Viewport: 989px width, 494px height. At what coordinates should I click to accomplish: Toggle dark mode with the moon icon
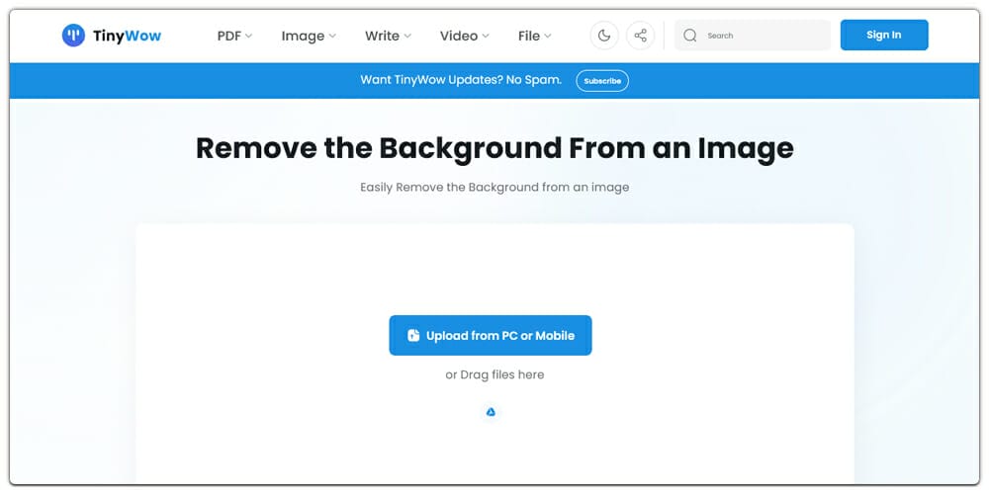pyautogui.click(x=604, y=36)
